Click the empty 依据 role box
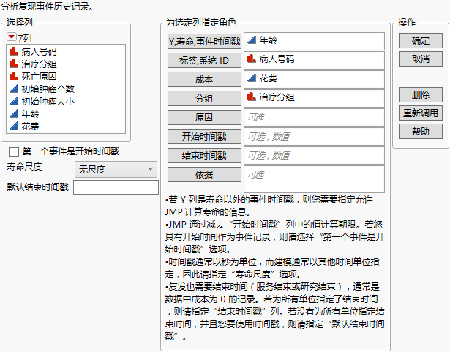 tap(314, 179)
